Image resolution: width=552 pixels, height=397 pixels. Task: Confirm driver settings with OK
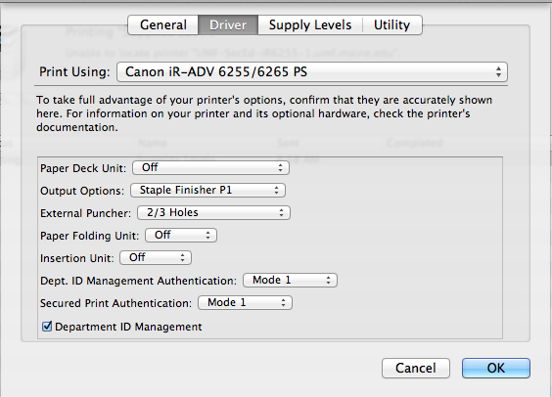[x=496, y=369]
